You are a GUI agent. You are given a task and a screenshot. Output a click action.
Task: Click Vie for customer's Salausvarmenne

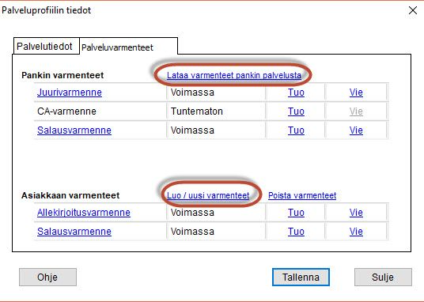[356, 232]
